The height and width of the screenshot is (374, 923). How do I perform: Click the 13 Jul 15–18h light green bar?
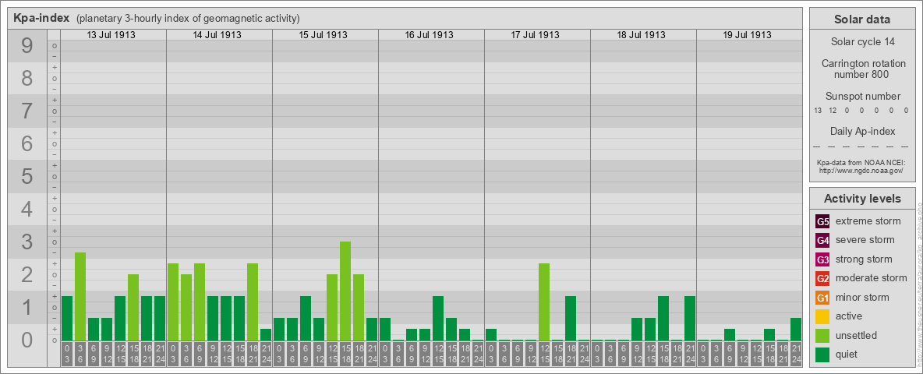point(133,308)
